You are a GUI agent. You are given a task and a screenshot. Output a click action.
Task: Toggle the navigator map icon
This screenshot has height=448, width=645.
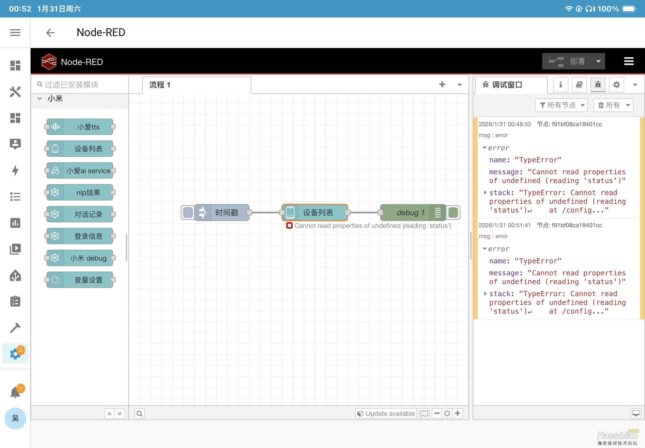tap(424, 413)
